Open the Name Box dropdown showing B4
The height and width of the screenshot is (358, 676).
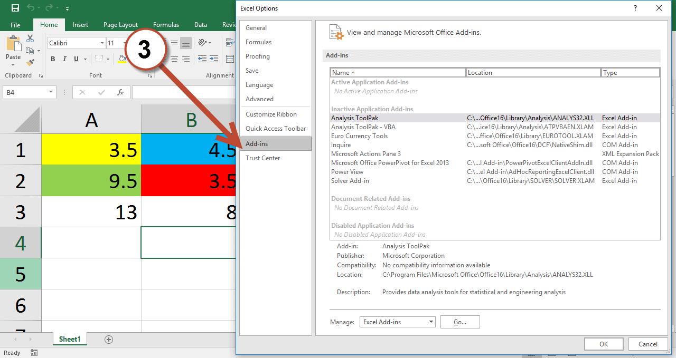[51, 92]
